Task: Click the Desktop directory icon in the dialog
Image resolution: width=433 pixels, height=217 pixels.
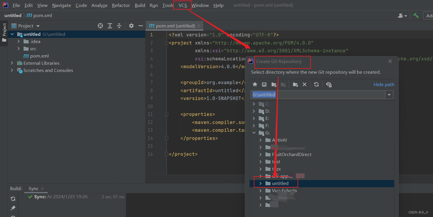Action: coord(264,84)
